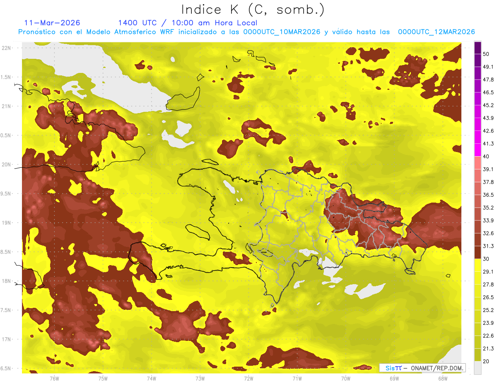
Task: Click the colorbar value '39.1'
Action: (x=488, y=169)
